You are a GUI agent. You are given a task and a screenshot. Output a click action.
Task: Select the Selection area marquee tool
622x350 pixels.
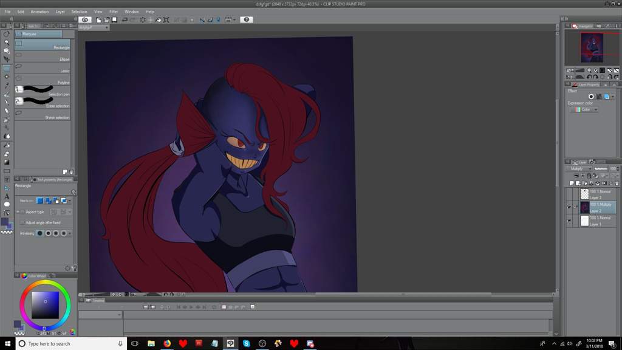(x=6, y=68)
